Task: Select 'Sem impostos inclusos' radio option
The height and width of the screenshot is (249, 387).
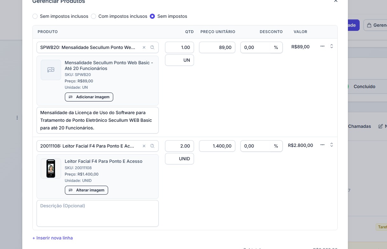Action: 35,16
